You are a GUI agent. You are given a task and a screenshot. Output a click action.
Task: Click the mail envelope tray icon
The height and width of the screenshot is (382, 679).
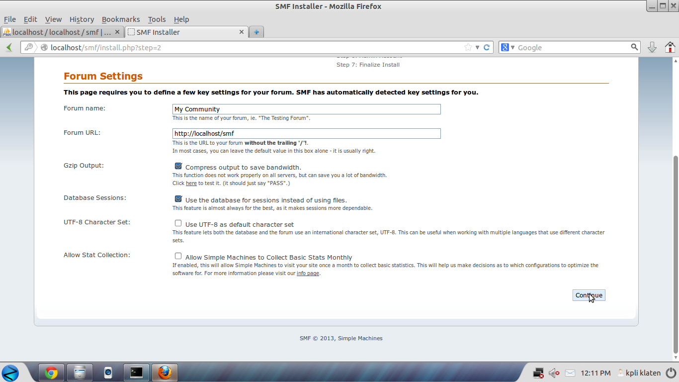570,373
